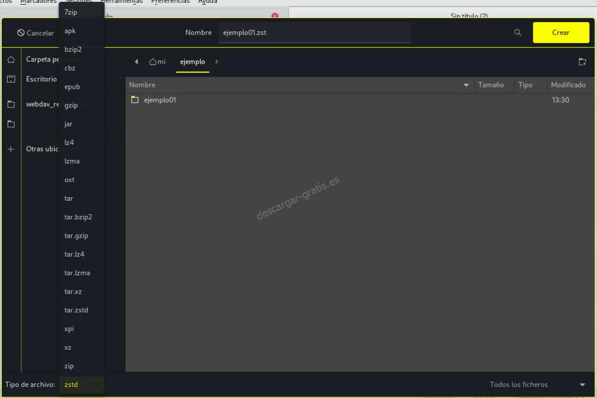Select the ejemplo path breadcrumb
Viewport: 597px width, 398px height.
click(x=192, y=62)
